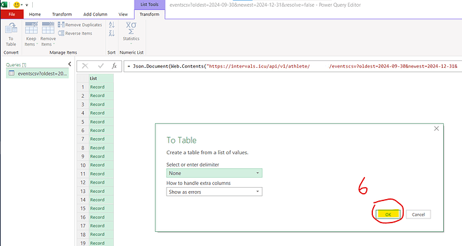This screenshot has width=462, height=246.
Task: Expand the Show as errors dropdown
Action: click(x=214, y=192)
